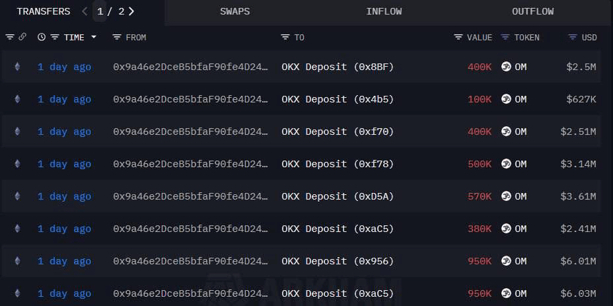Viewport: 613px width, 306px height.
Task: Open OKX Deposit (0x956) address
Action: [338, 261]
